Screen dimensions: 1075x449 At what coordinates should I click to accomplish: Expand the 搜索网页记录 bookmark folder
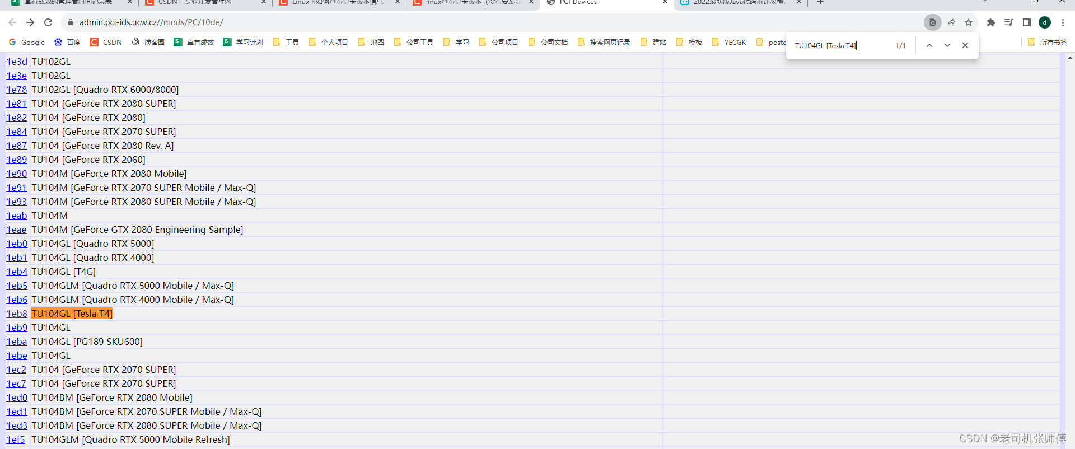[x=604, y=42]
